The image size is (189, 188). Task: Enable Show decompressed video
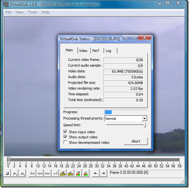point(65,143)
